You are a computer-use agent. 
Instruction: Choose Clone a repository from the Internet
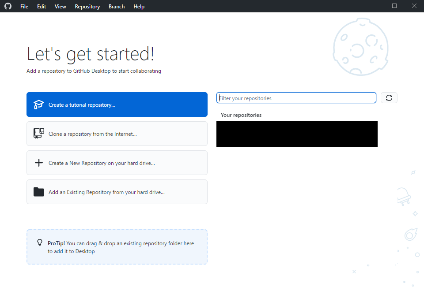point(117,134)
